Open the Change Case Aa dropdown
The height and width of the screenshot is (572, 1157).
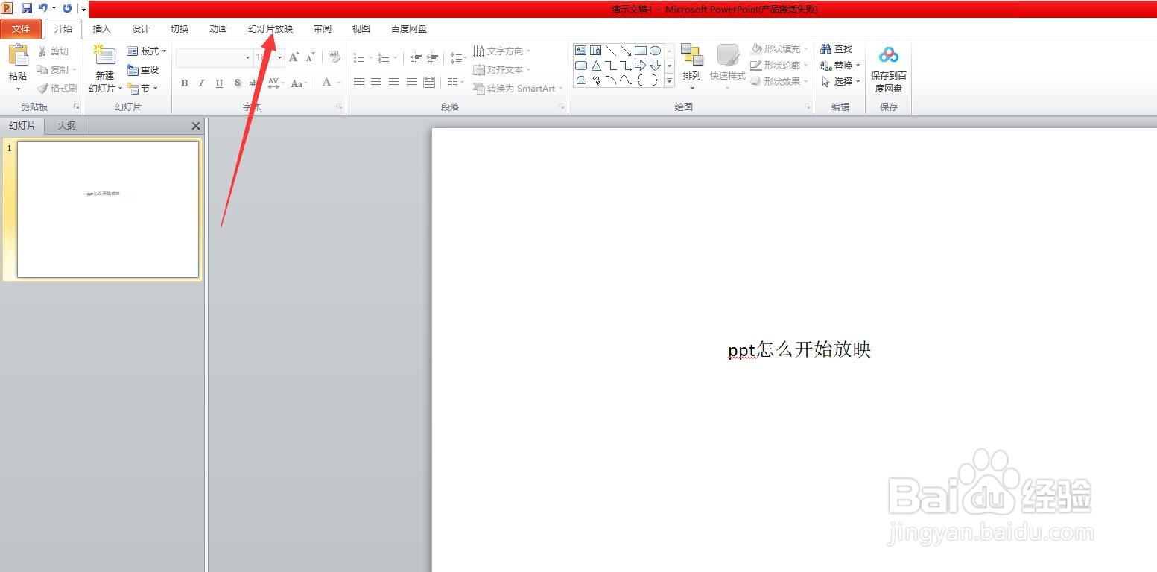299,83
